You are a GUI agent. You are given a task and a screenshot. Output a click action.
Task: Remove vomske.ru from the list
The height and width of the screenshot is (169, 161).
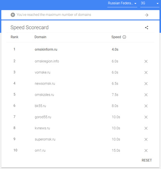coord(146,72)
